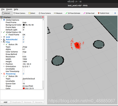Screen dimensions: 118x106
Task: Uncheck the RobotModel display checkbox
Action: (x=23, y=39)
